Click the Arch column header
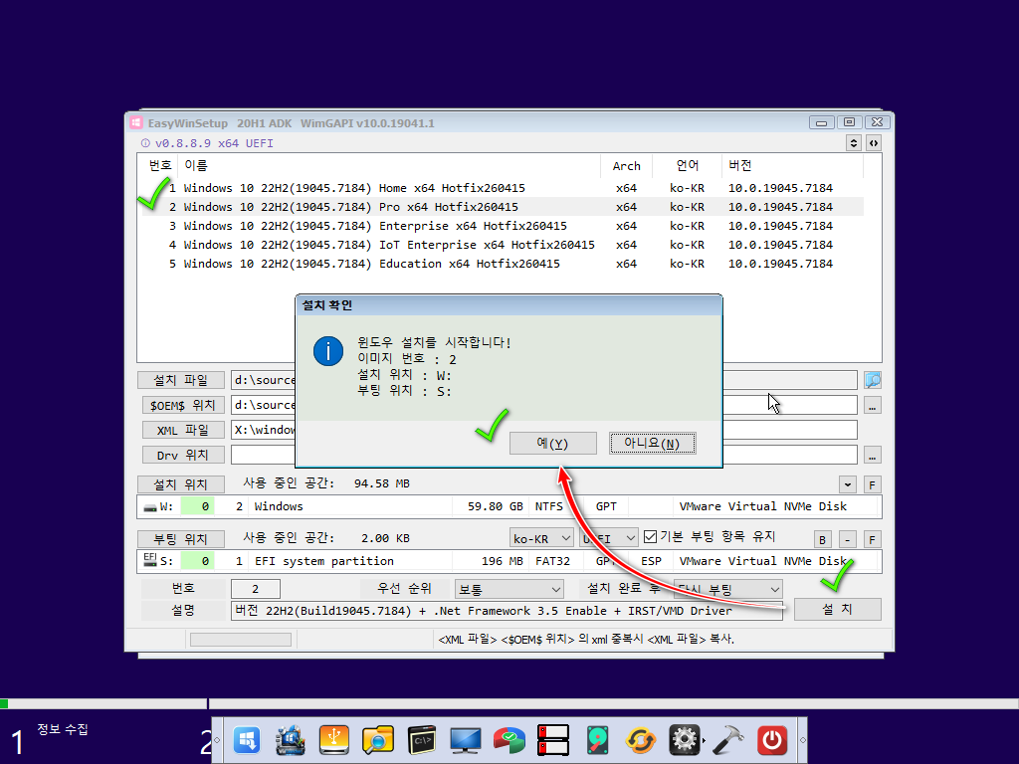This screenshot has height=764, width=1019. coord(627,166)
